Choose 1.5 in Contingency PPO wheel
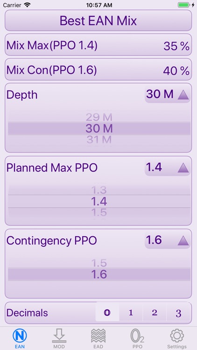Screen dimensions: 197x350 (x=99, y=263)
